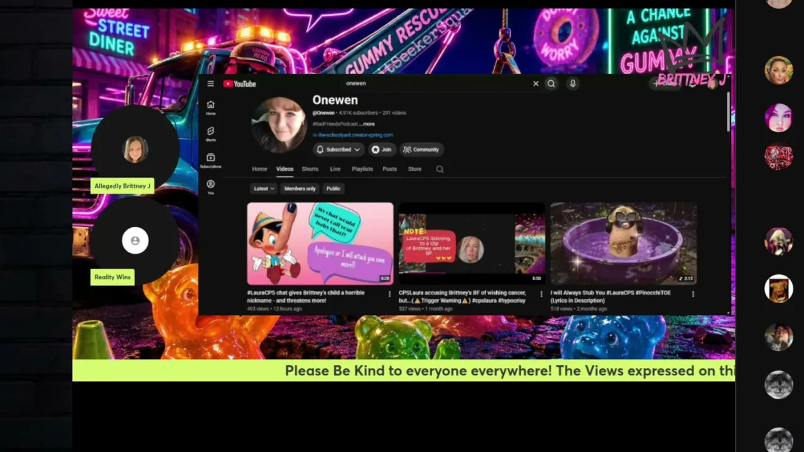The image size is (804, 452).
Task: Select the 'Reality Wins' participant avatar
Action: (135, 240)
